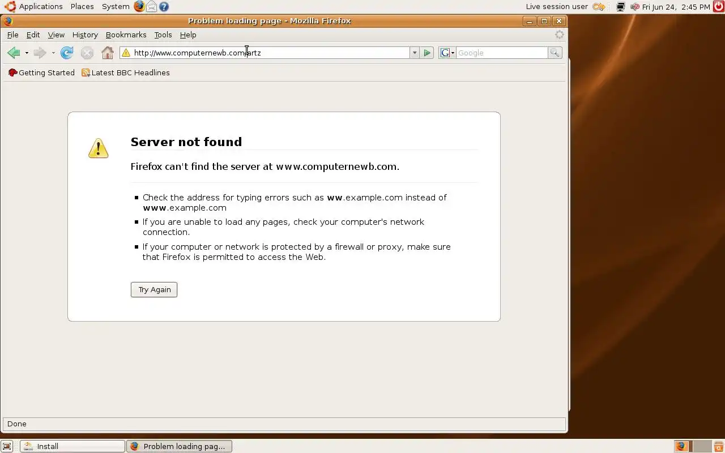Open the Help launcher in top panel

coord(164,7)
